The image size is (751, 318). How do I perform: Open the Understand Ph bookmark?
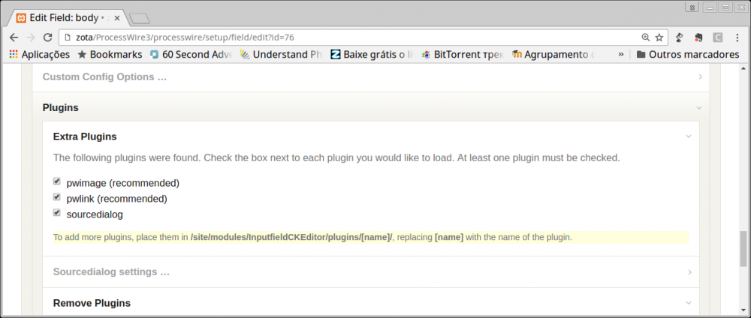tap(281, 55)
